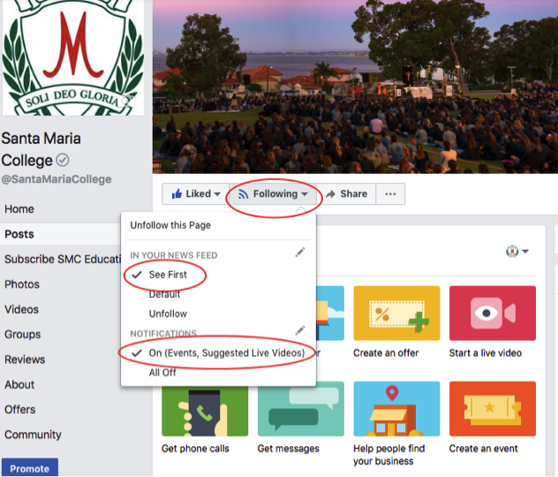This screenshot has height=477, width=558.
Task: Click the blue Promote button
Action: click(29, 467)
